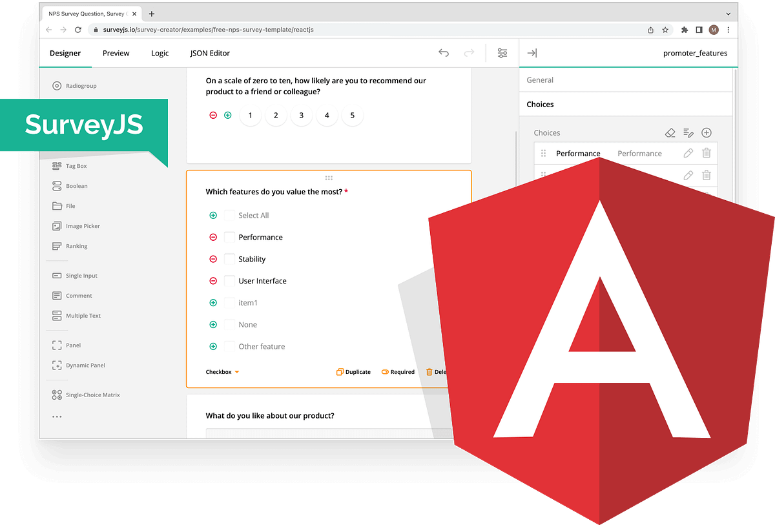
Task: Open batch edit via the edit-list icon
Action: coord(688,132)
